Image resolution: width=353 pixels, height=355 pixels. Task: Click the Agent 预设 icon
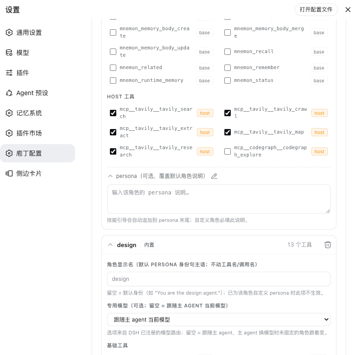9,93
